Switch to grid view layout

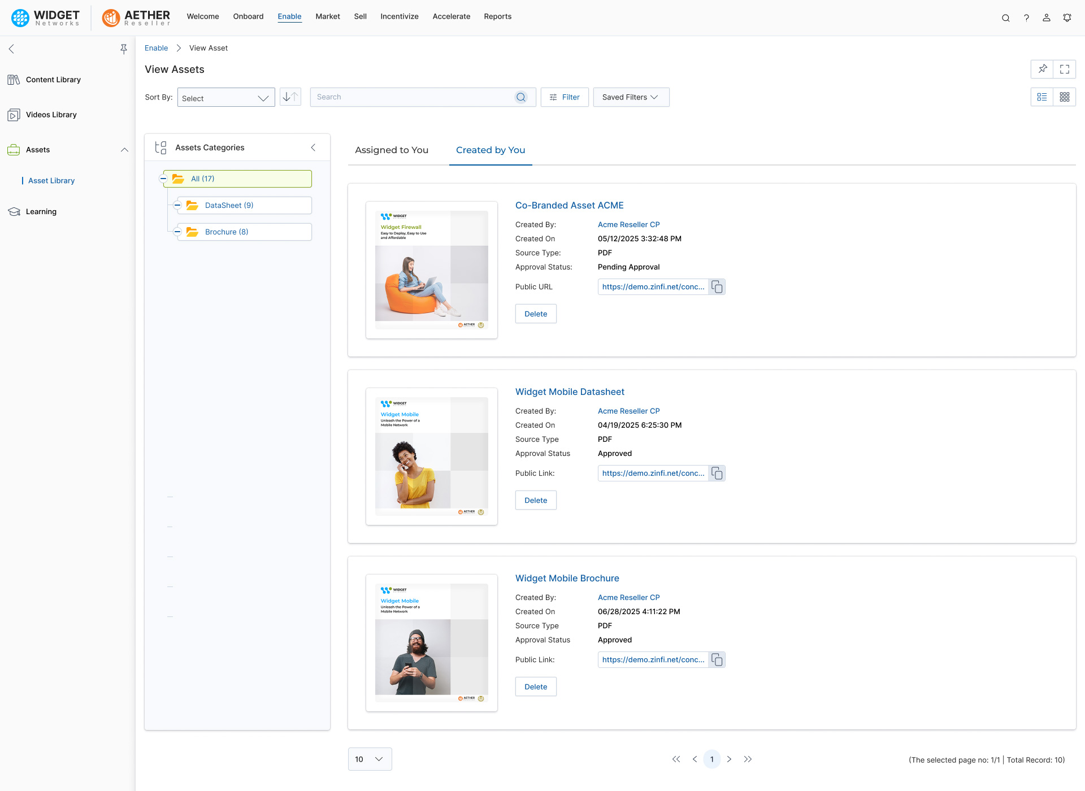pos(1065,97)
